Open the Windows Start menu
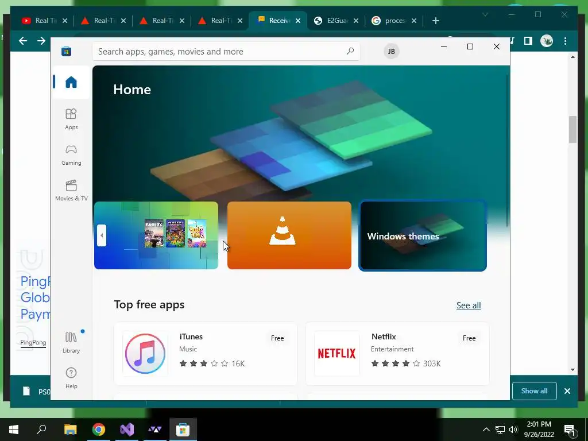Screen dimensions: 588x441 14,430
